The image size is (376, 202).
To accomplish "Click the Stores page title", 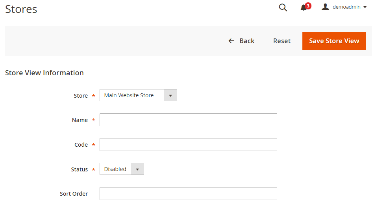I will pos(21,9).
